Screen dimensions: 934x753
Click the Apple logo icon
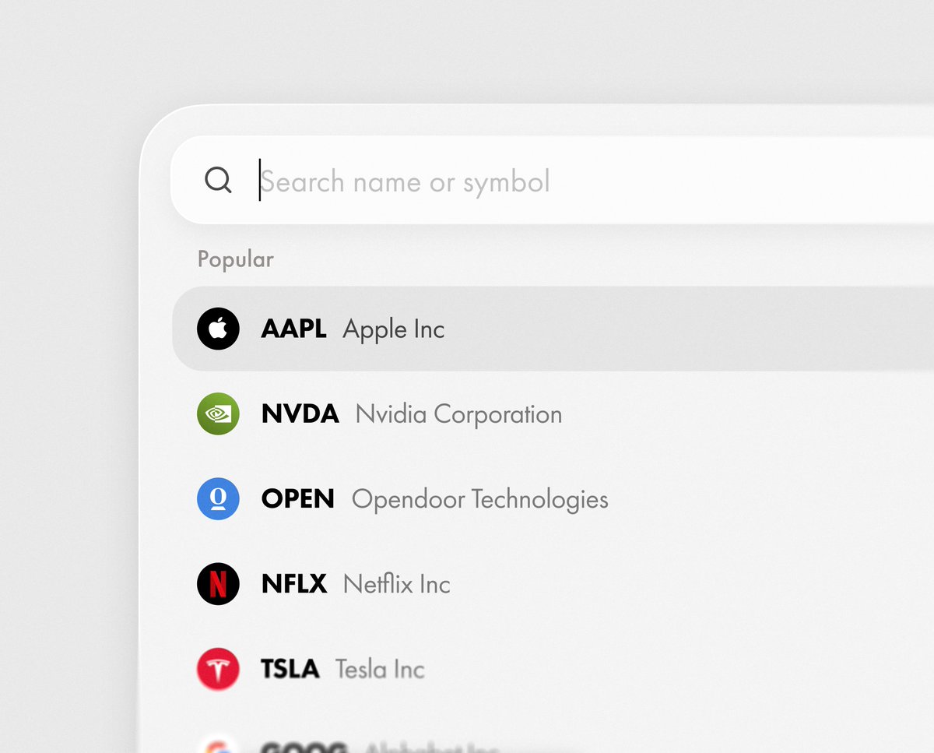coord(218,329)
